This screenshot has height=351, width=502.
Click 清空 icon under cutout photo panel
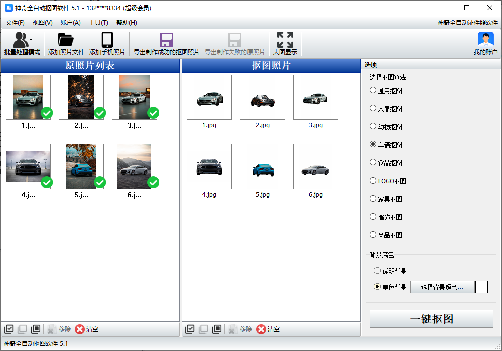(x=261, y=329)
